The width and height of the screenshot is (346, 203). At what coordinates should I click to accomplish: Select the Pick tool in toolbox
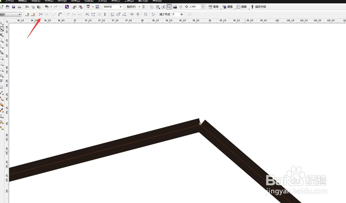[1, 23]
